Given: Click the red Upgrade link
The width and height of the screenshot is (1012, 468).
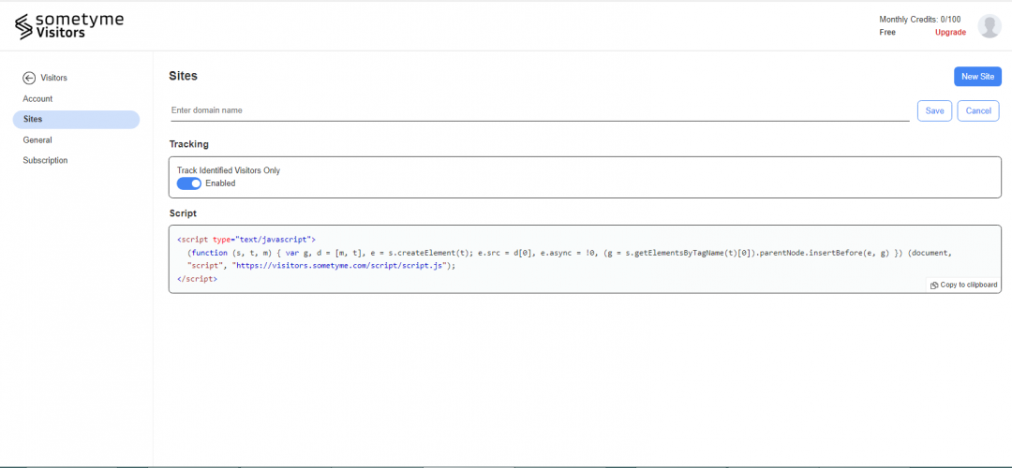Looking at the screenshot, I should [x=950, y=32].
